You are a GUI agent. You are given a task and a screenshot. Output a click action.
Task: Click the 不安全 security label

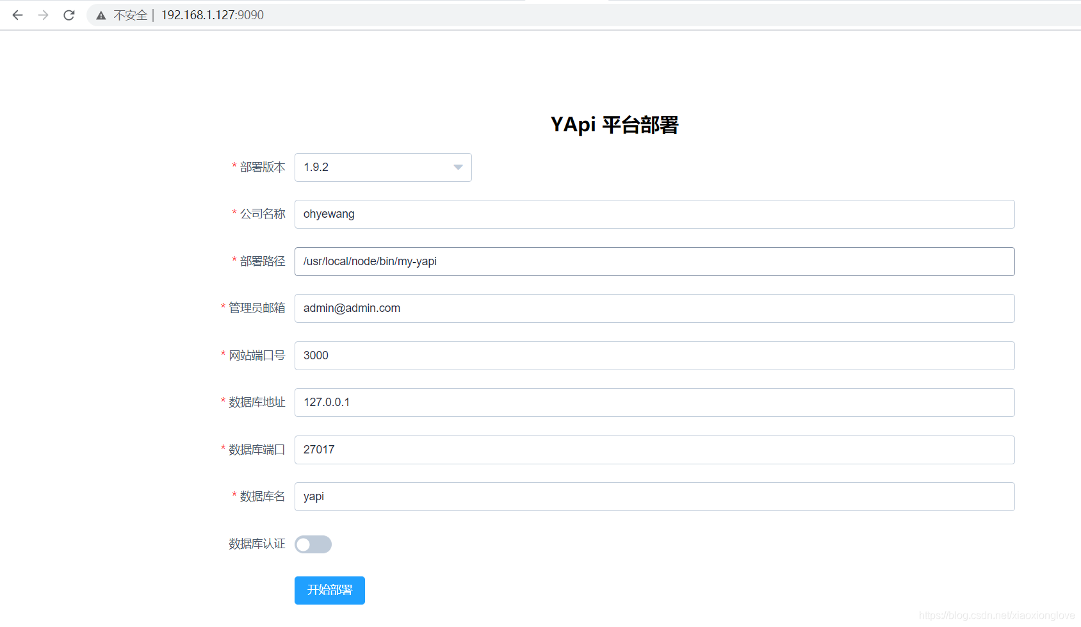tap(131, 15)
